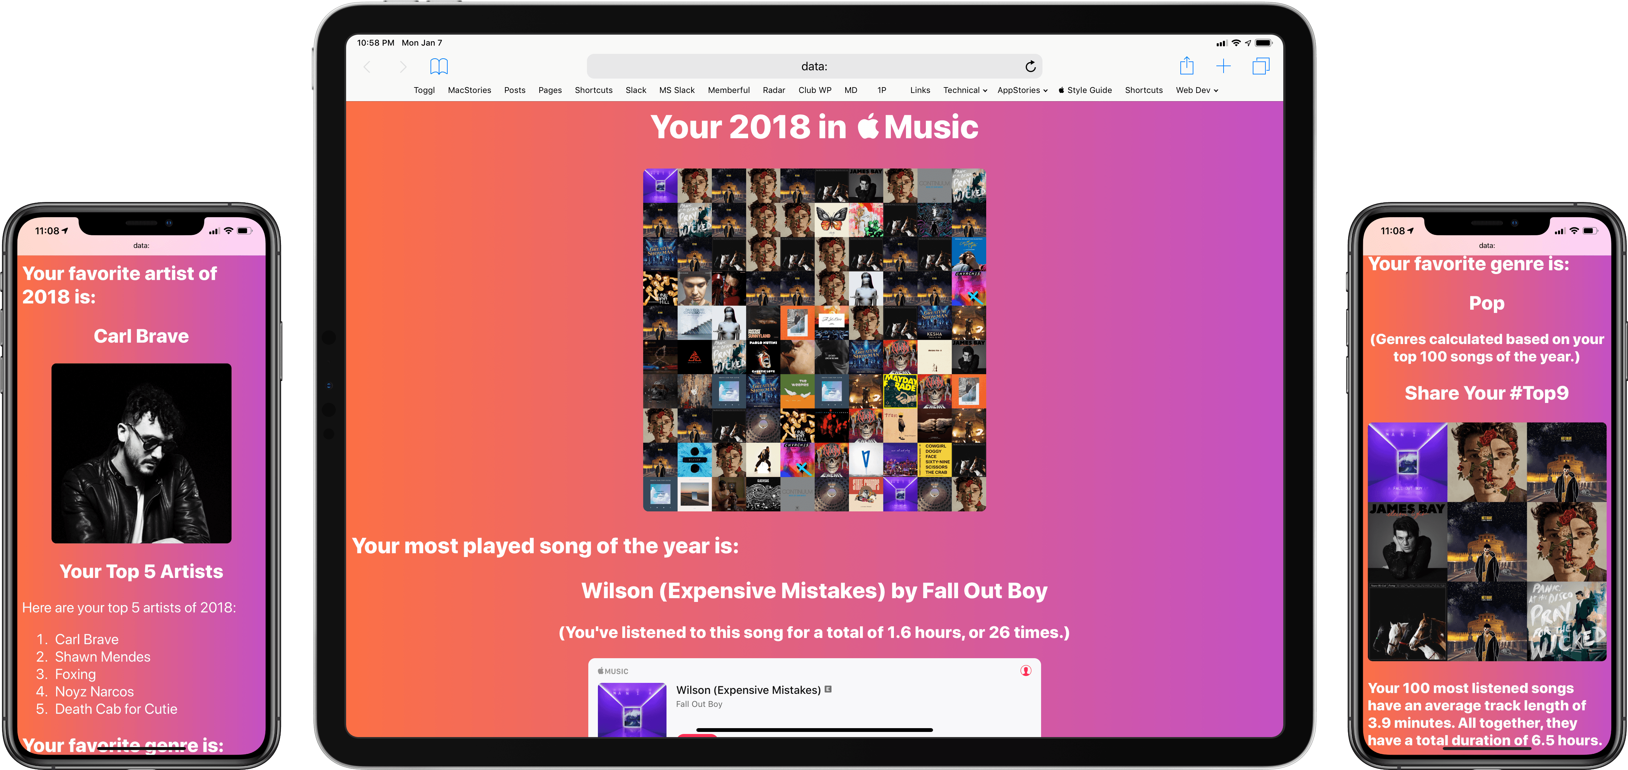Expand the Web Dev bookmarks folder
Image resolution: width=1628 pixels, height=770 pixels.
point(1196,90)
